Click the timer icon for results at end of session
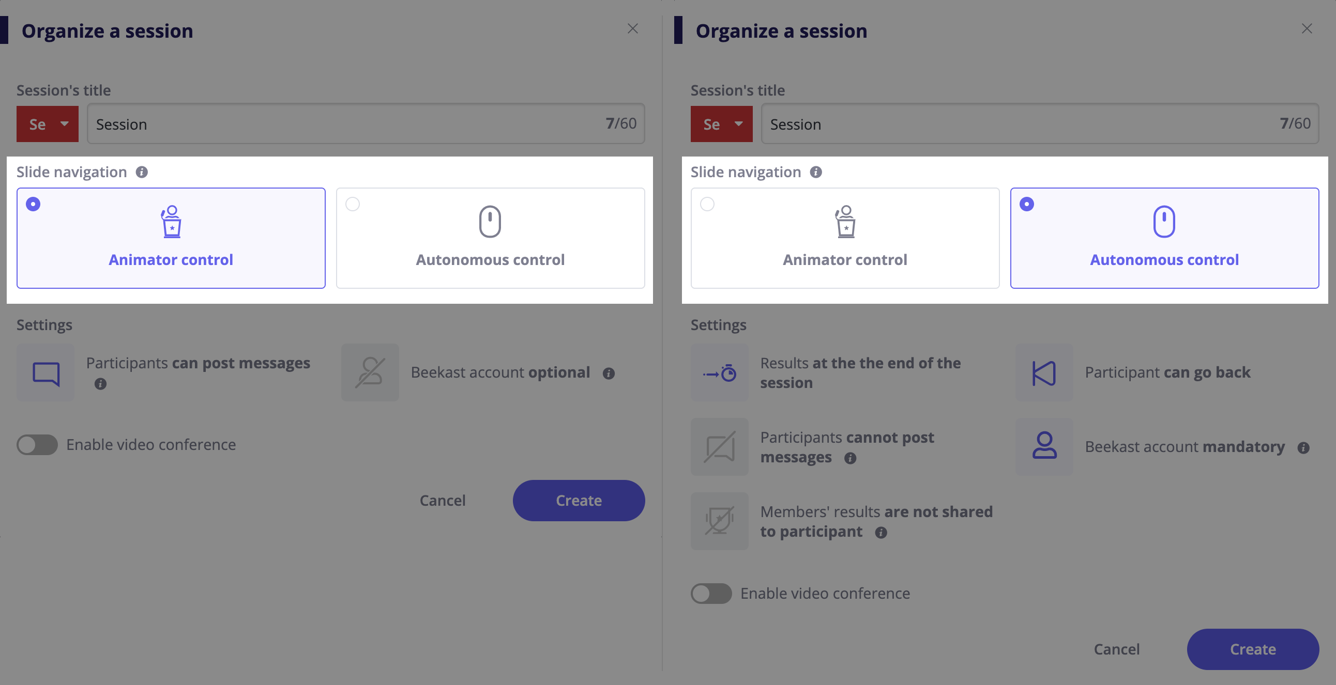Viewport: 1336px width, 685px height. [719, 372]
